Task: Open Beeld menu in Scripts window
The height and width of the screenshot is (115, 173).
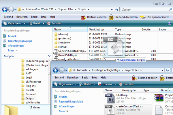Action: point(34,17)
